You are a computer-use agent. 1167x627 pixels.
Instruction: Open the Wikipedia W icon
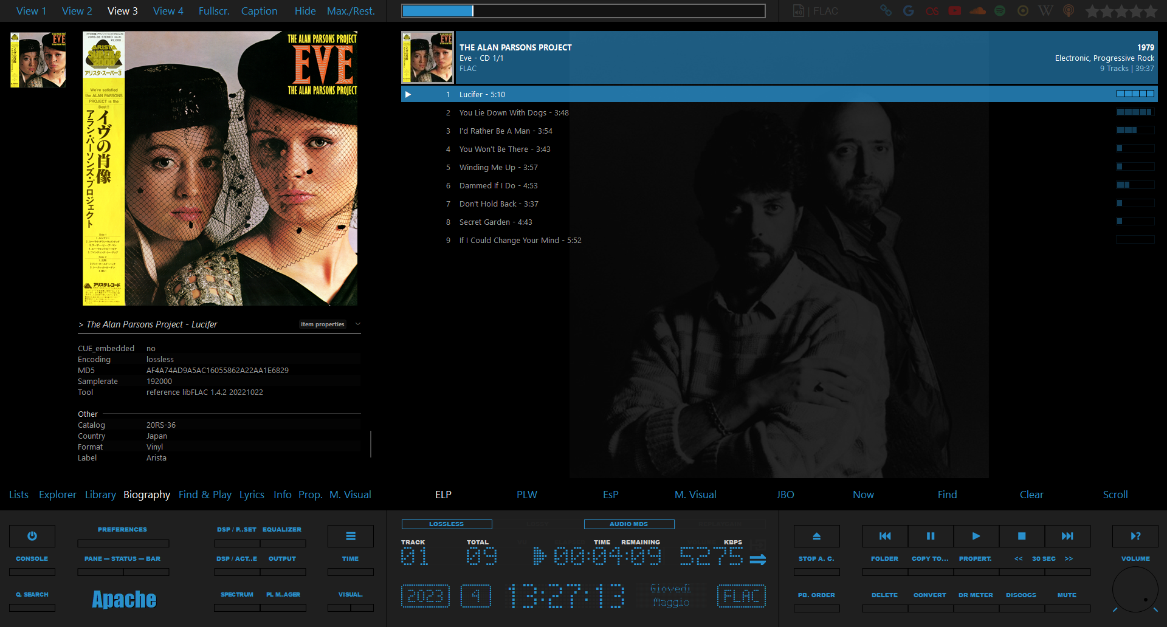coord(1045,11)
